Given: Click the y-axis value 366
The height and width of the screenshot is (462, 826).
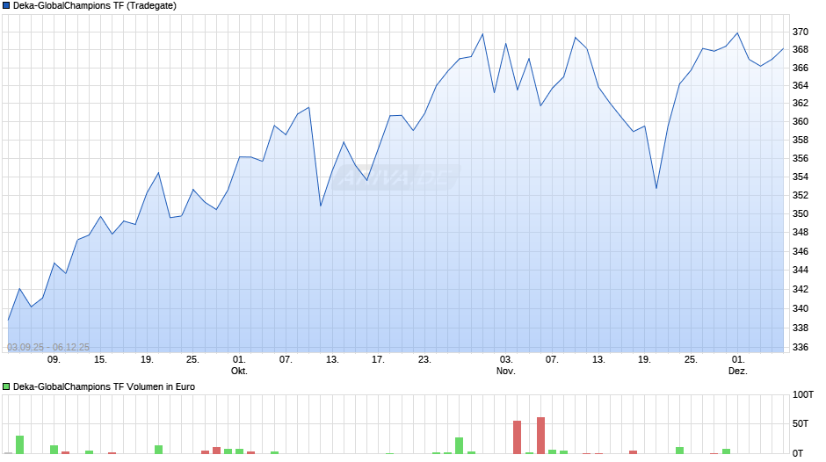Looking at the screenshot, I should (x=801, y=68).
